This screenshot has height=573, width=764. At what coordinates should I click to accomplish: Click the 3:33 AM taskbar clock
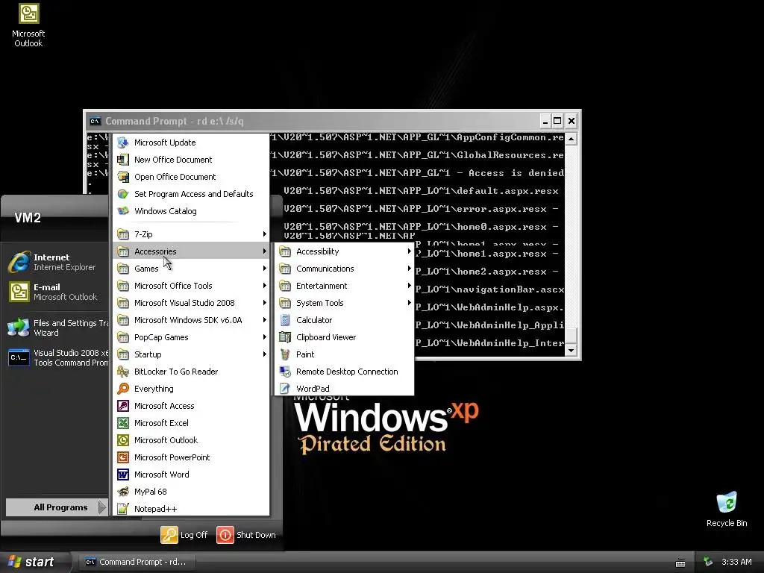pyautogui.click(x=736, y=562)
